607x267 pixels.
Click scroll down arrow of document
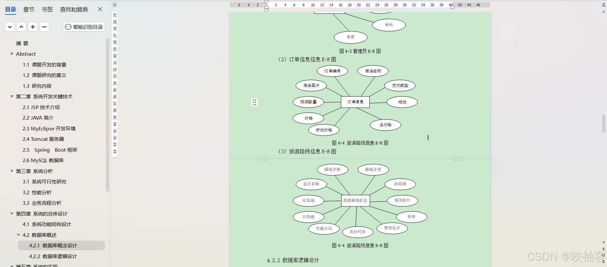[x=603, y=242]
